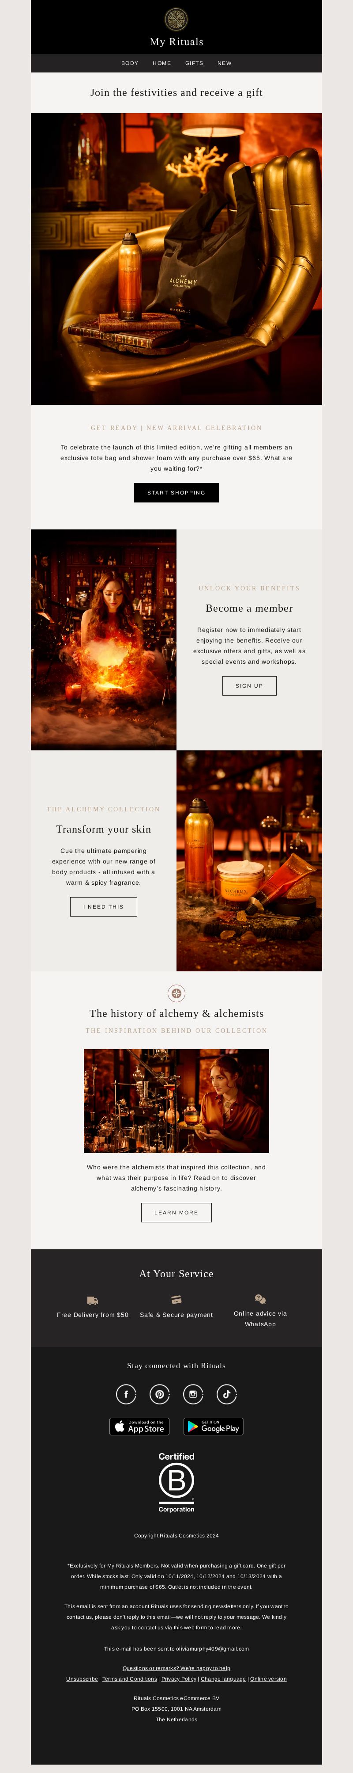Click the free delivery truck icon
353x1773 pixels.
click(93, 1300)
